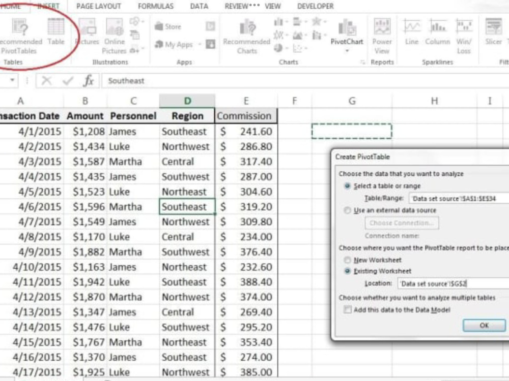Click commission value 319.20
509x381 pixels.
pos(246,207)
